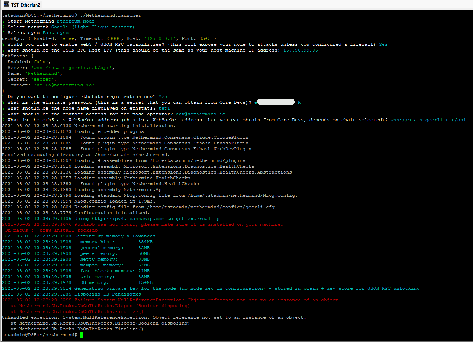Click the IP address 157.90.99.85
473x342 pixels.
click(x=301, y=50)
